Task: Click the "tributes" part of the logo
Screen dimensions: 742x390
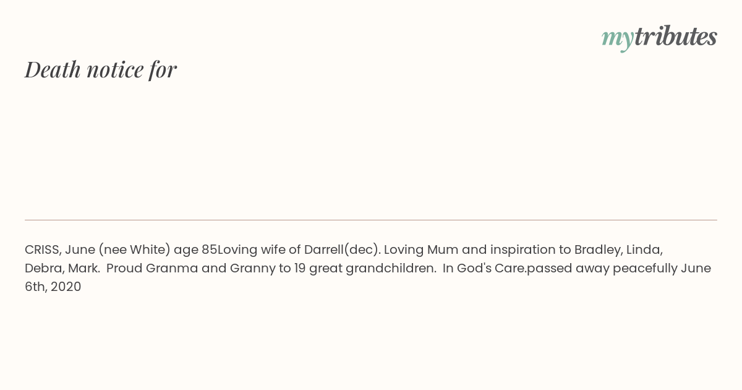Action: 675,37
